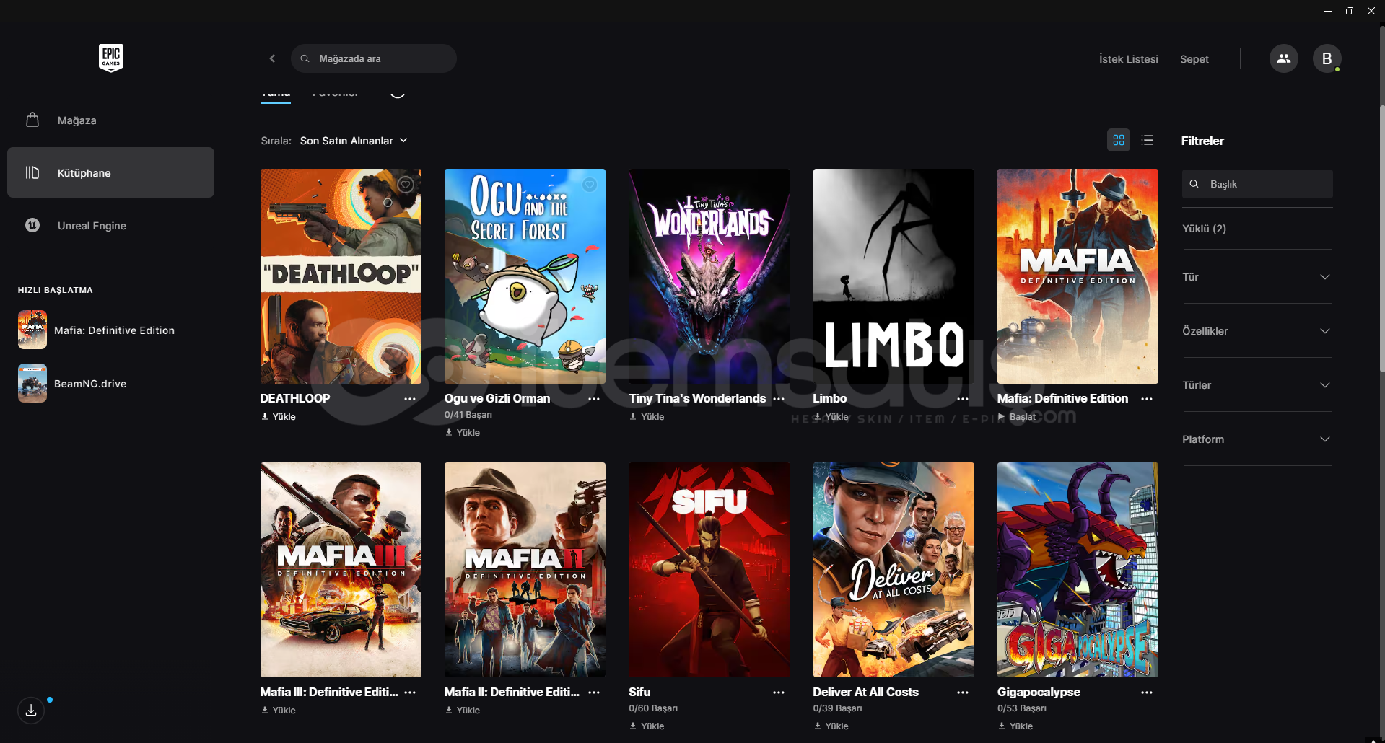Open Mafia: Definitive Edition options menu
The height and width of the screenshot is (743, 1385).
click(1147, 399)
